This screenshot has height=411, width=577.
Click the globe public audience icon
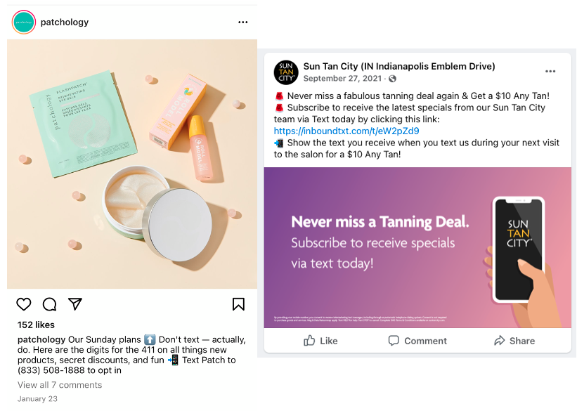393,79
